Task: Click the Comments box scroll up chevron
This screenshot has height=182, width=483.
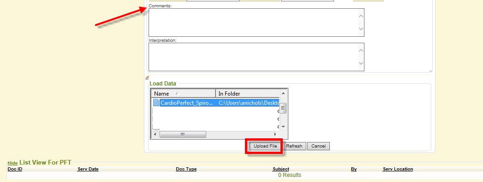Action: tap(361, 16)
